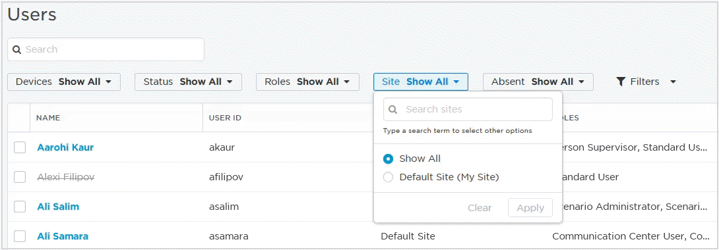Click the Clear button in Site popup
The height and width of the screenshot is (250, 719).
point(480,208)
